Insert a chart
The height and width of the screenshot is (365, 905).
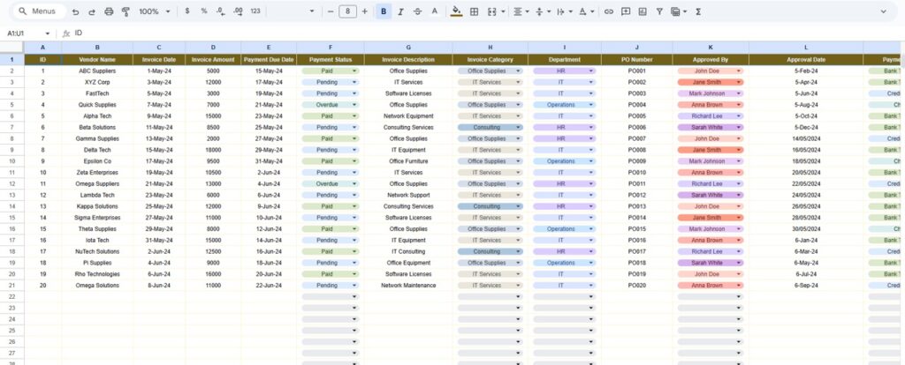tap(643, 11)
